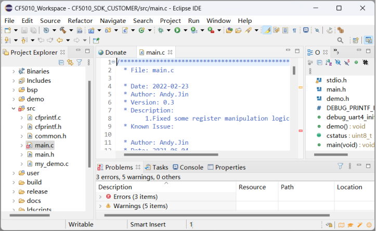Click the editor vertical scrollbar

click(294, 71)
